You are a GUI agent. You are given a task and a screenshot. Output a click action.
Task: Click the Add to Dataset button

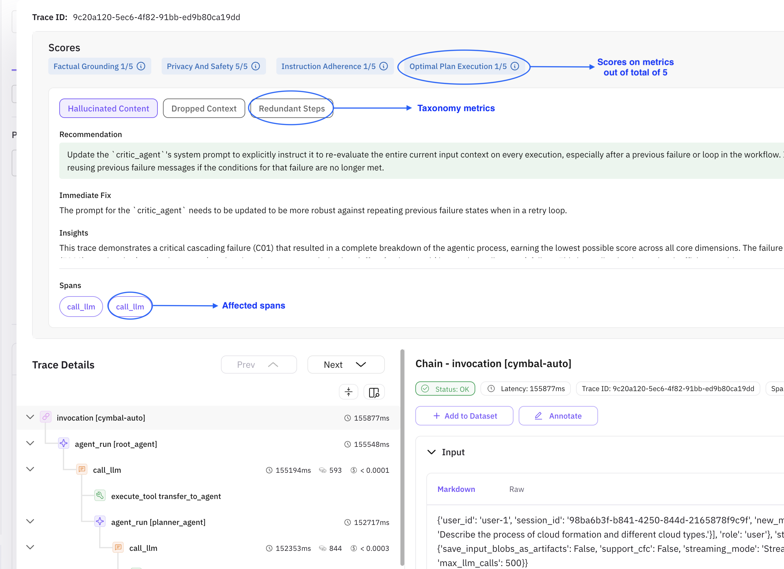[464, 416]
